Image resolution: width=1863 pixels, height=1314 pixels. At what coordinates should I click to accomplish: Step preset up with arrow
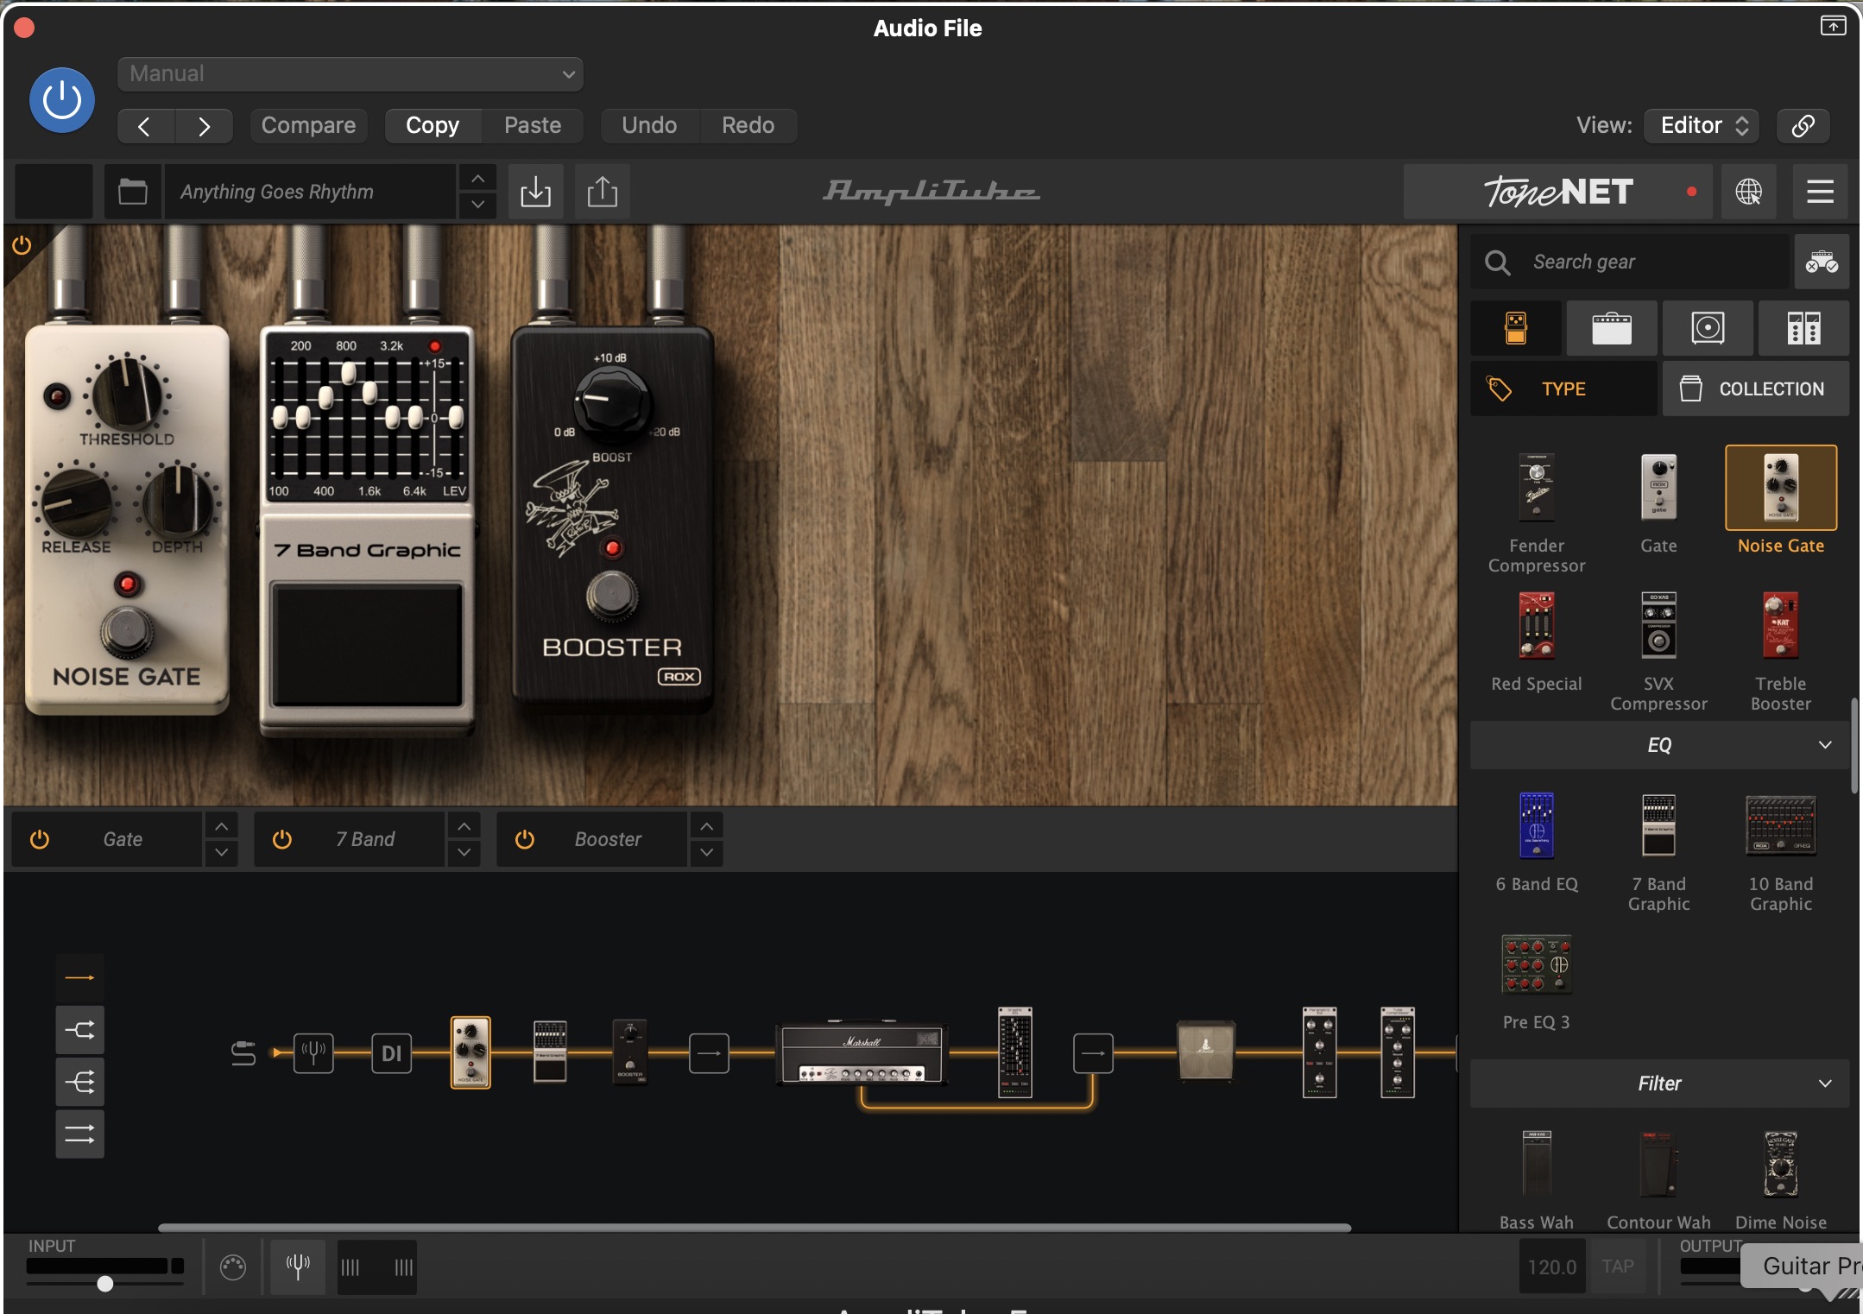[x=477, y=179]
